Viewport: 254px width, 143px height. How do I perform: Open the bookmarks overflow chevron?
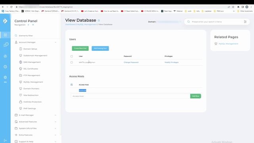click(234, 11)
